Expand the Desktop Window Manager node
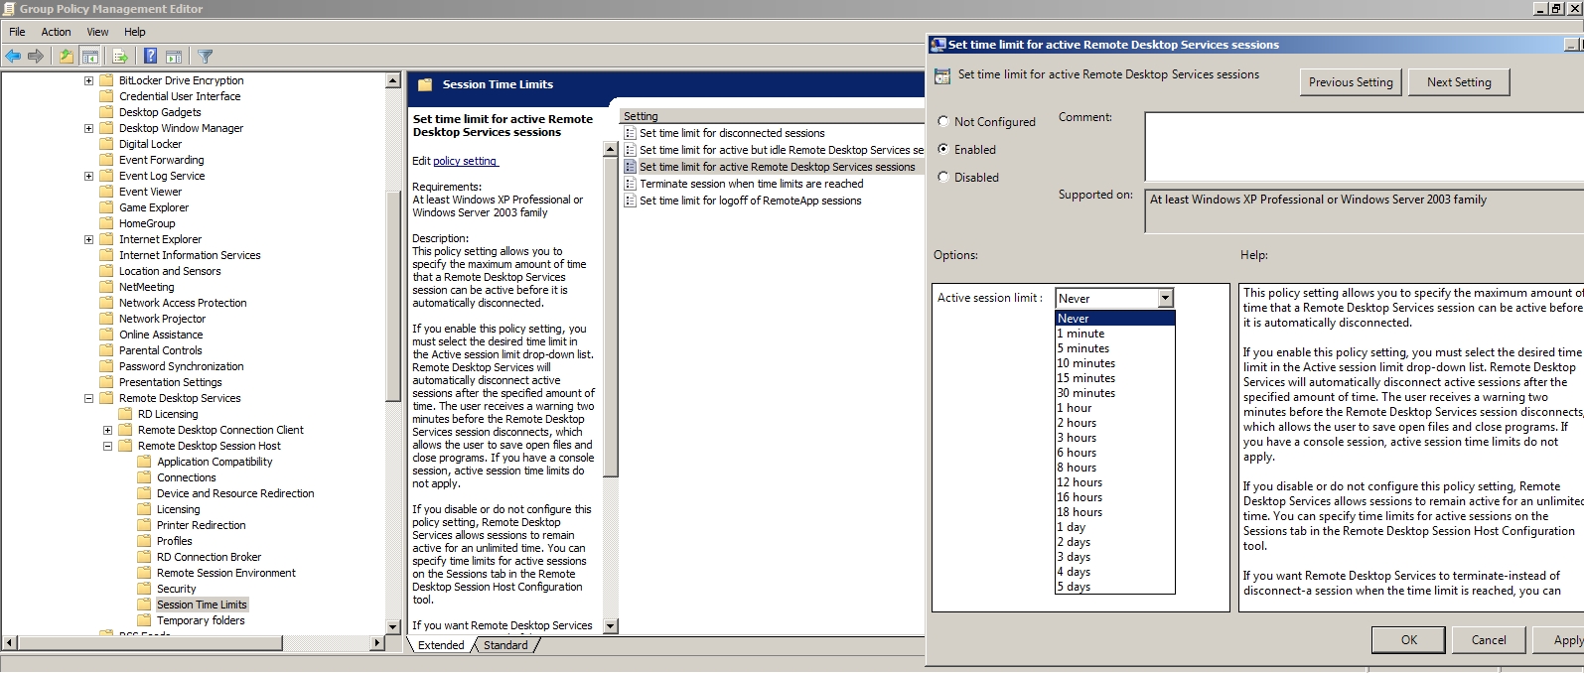 (88, 128)
